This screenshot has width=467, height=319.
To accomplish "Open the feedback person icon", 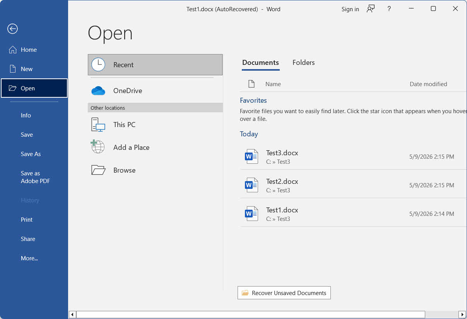I will [x=371, y=9].
